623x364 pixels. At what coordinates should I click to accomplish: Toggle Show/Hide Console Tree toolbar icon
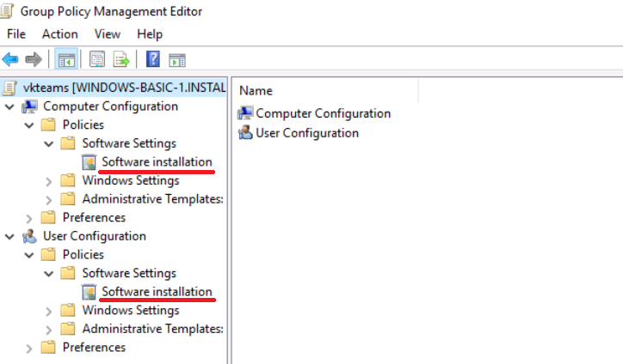coord(65,59)
